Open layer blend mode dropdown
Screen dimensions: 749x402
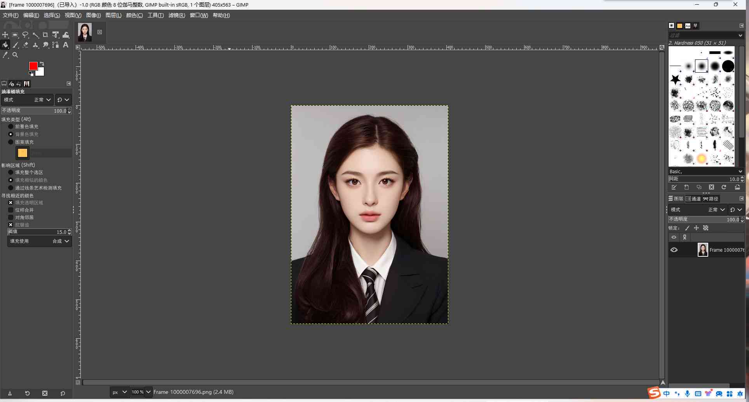(x=698, y=210)
